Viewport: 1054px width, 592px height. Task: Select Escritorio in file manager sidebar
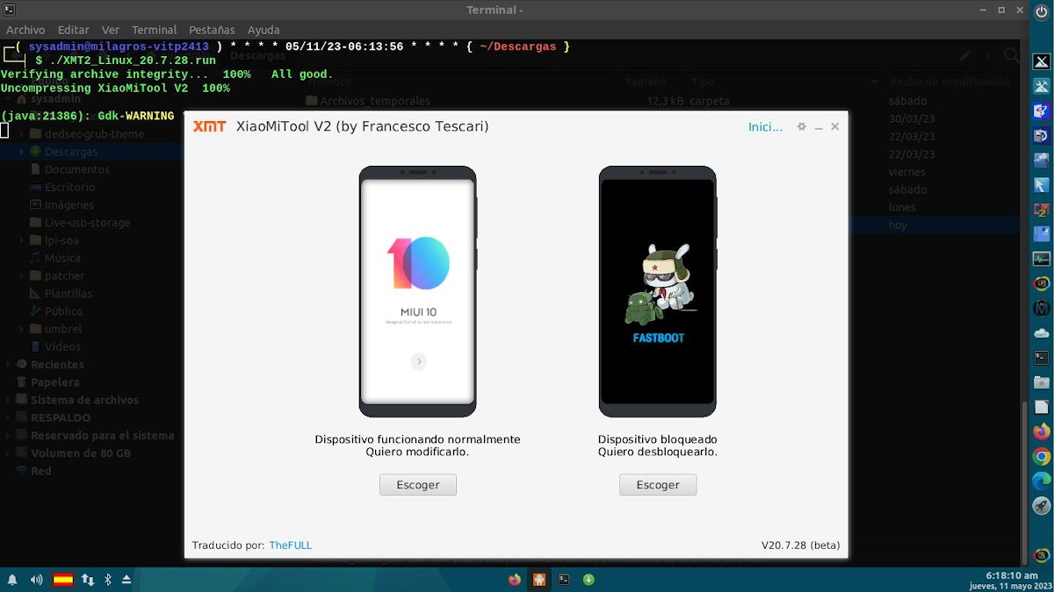(70, 187)
